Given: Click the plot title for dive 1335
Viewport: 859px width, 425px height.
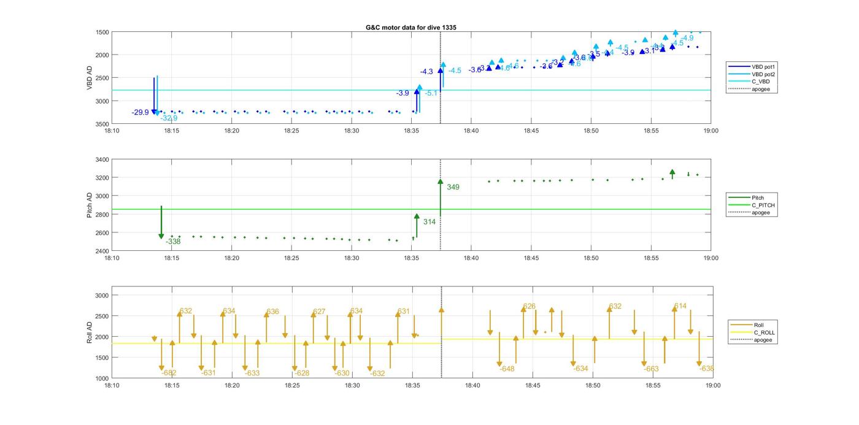Looking at the screenshot, I should [410, 28].
